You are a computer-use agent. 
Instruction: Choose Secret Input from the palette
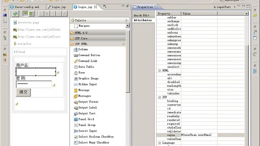pos(85,131)
